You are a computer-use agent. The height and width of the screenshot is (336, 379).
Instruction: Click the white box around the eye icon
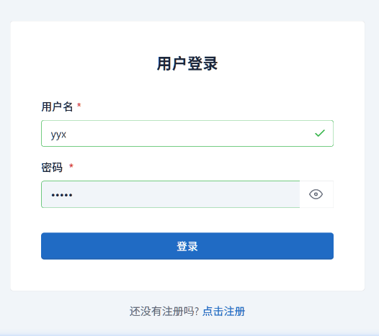pyautogui.click(x=316, y=194)
